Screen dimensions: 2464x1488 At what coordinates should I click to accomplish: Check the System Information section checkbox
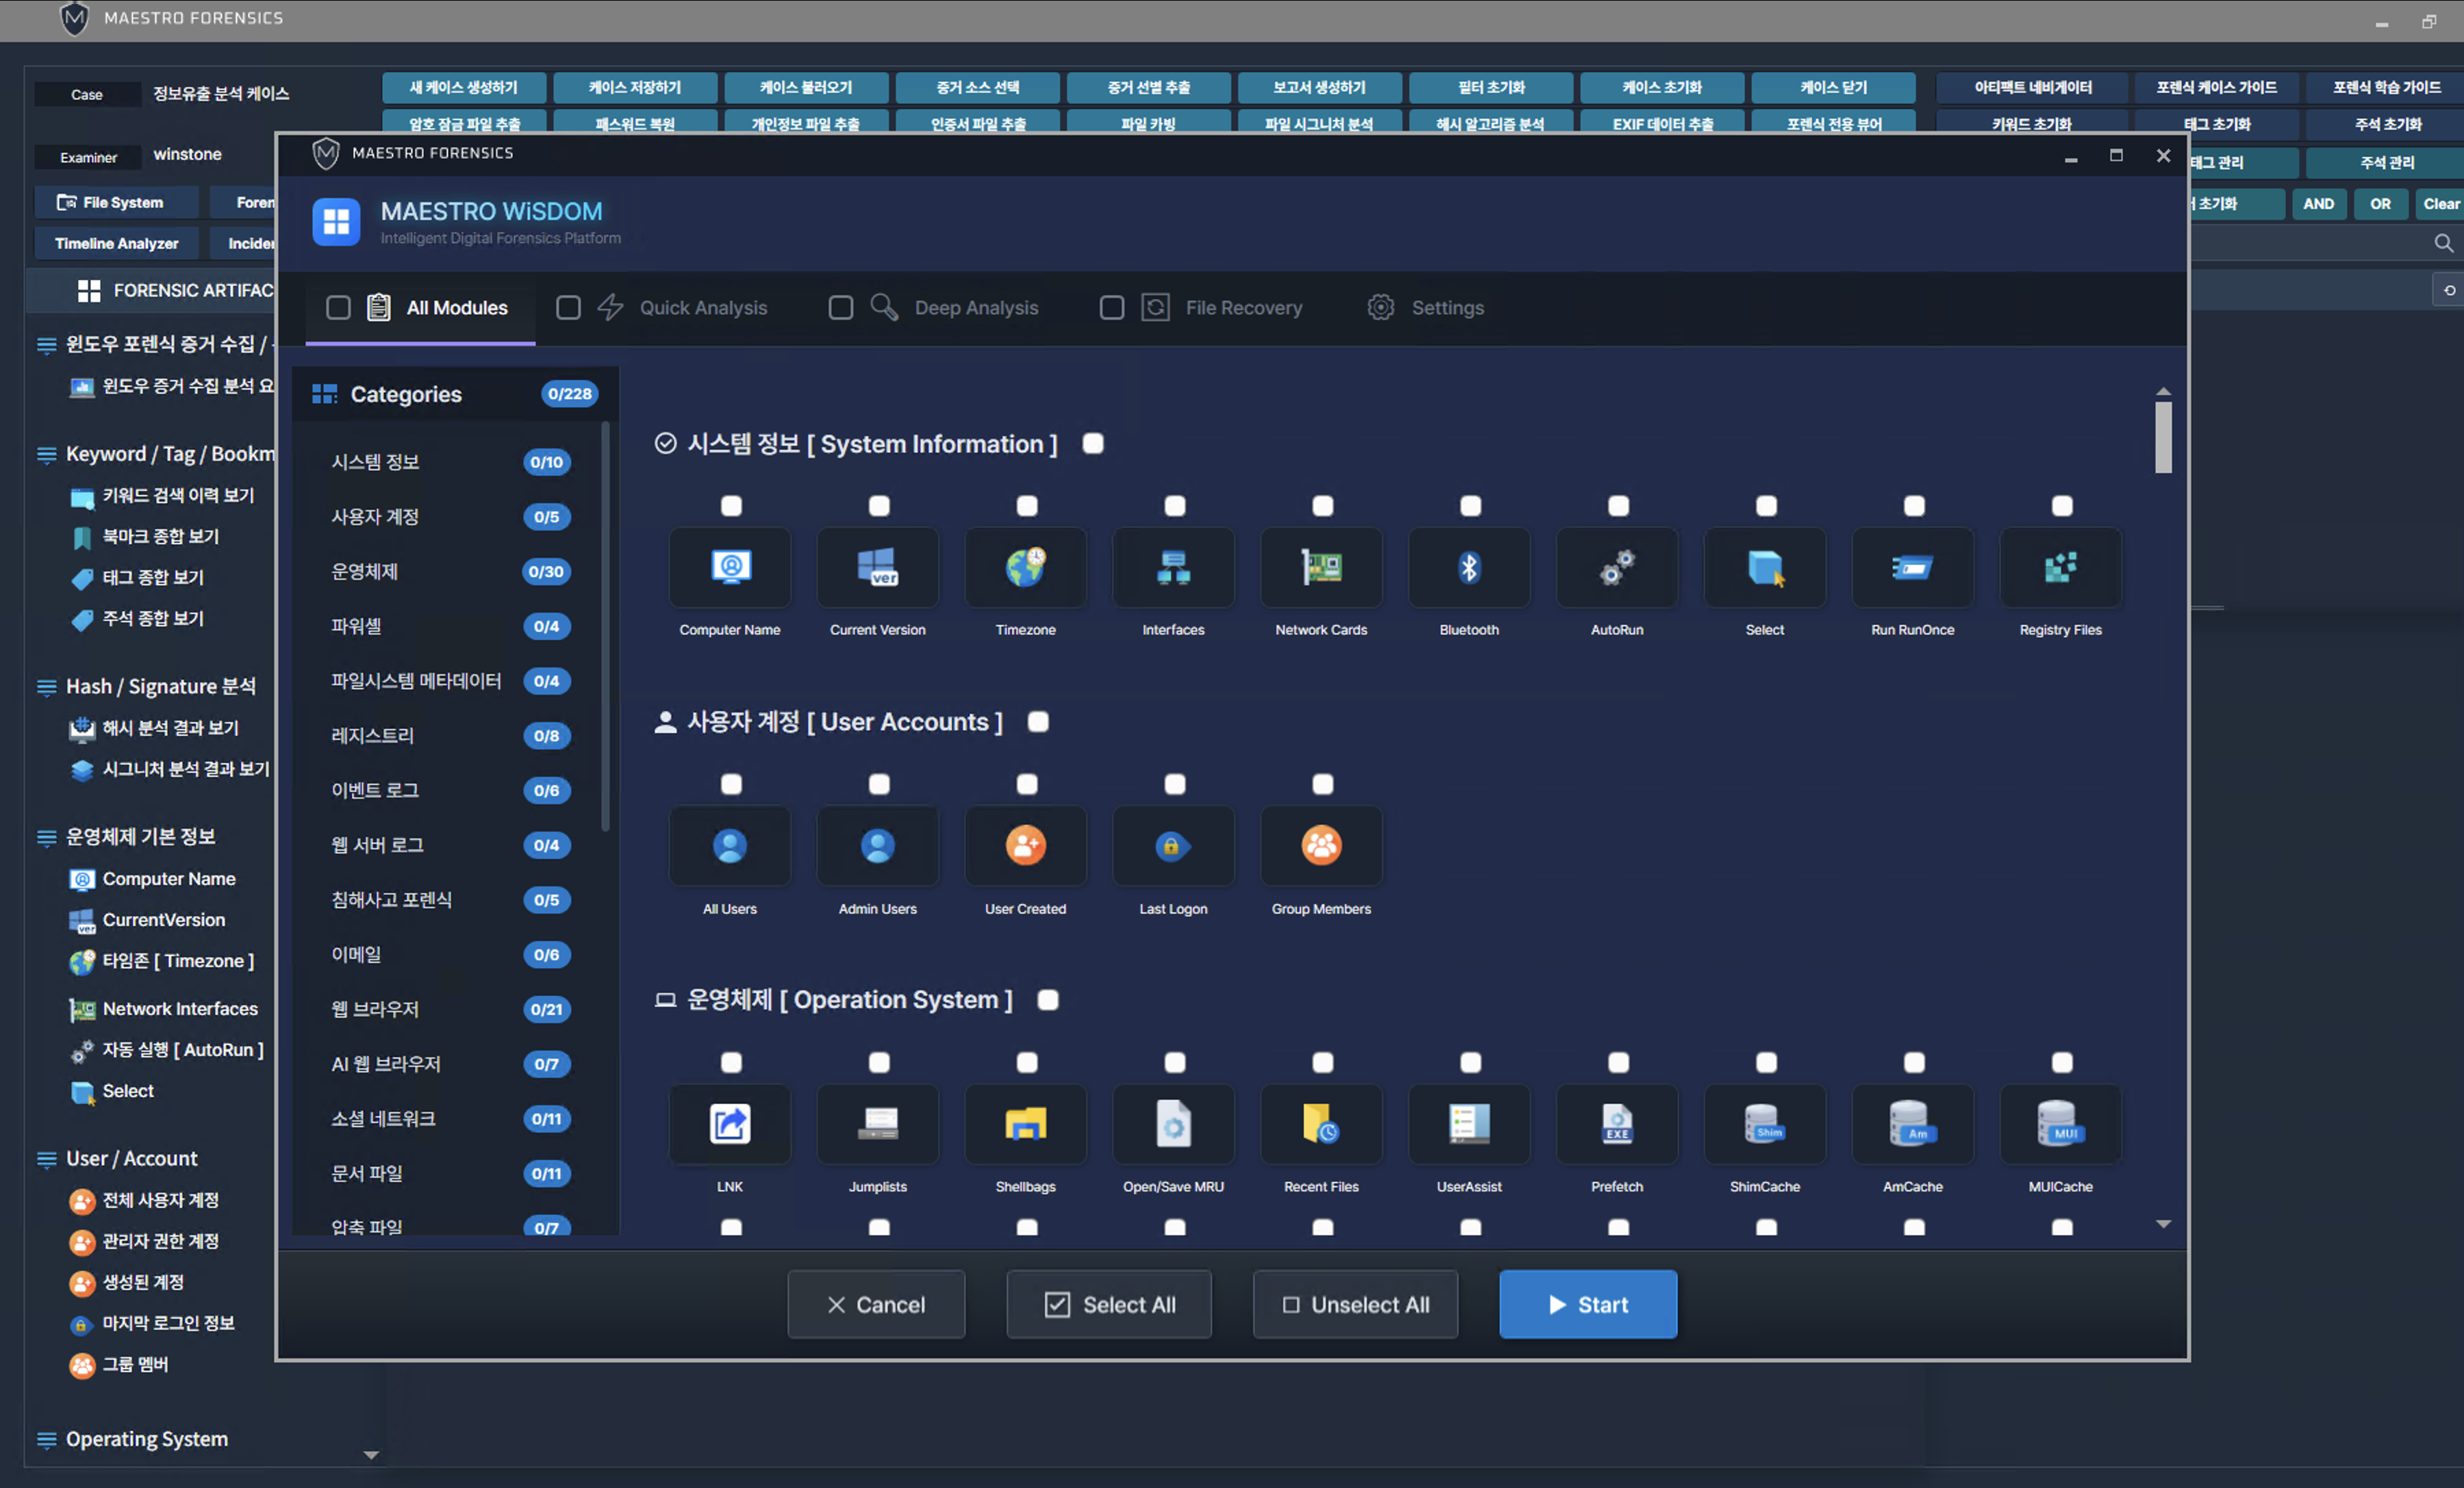point(1093,444)
